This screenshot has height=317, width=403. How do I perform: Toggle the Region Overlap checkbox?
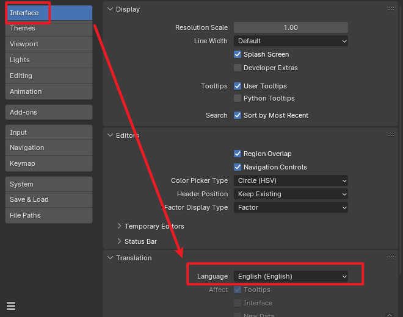click(x=238, y=154)
